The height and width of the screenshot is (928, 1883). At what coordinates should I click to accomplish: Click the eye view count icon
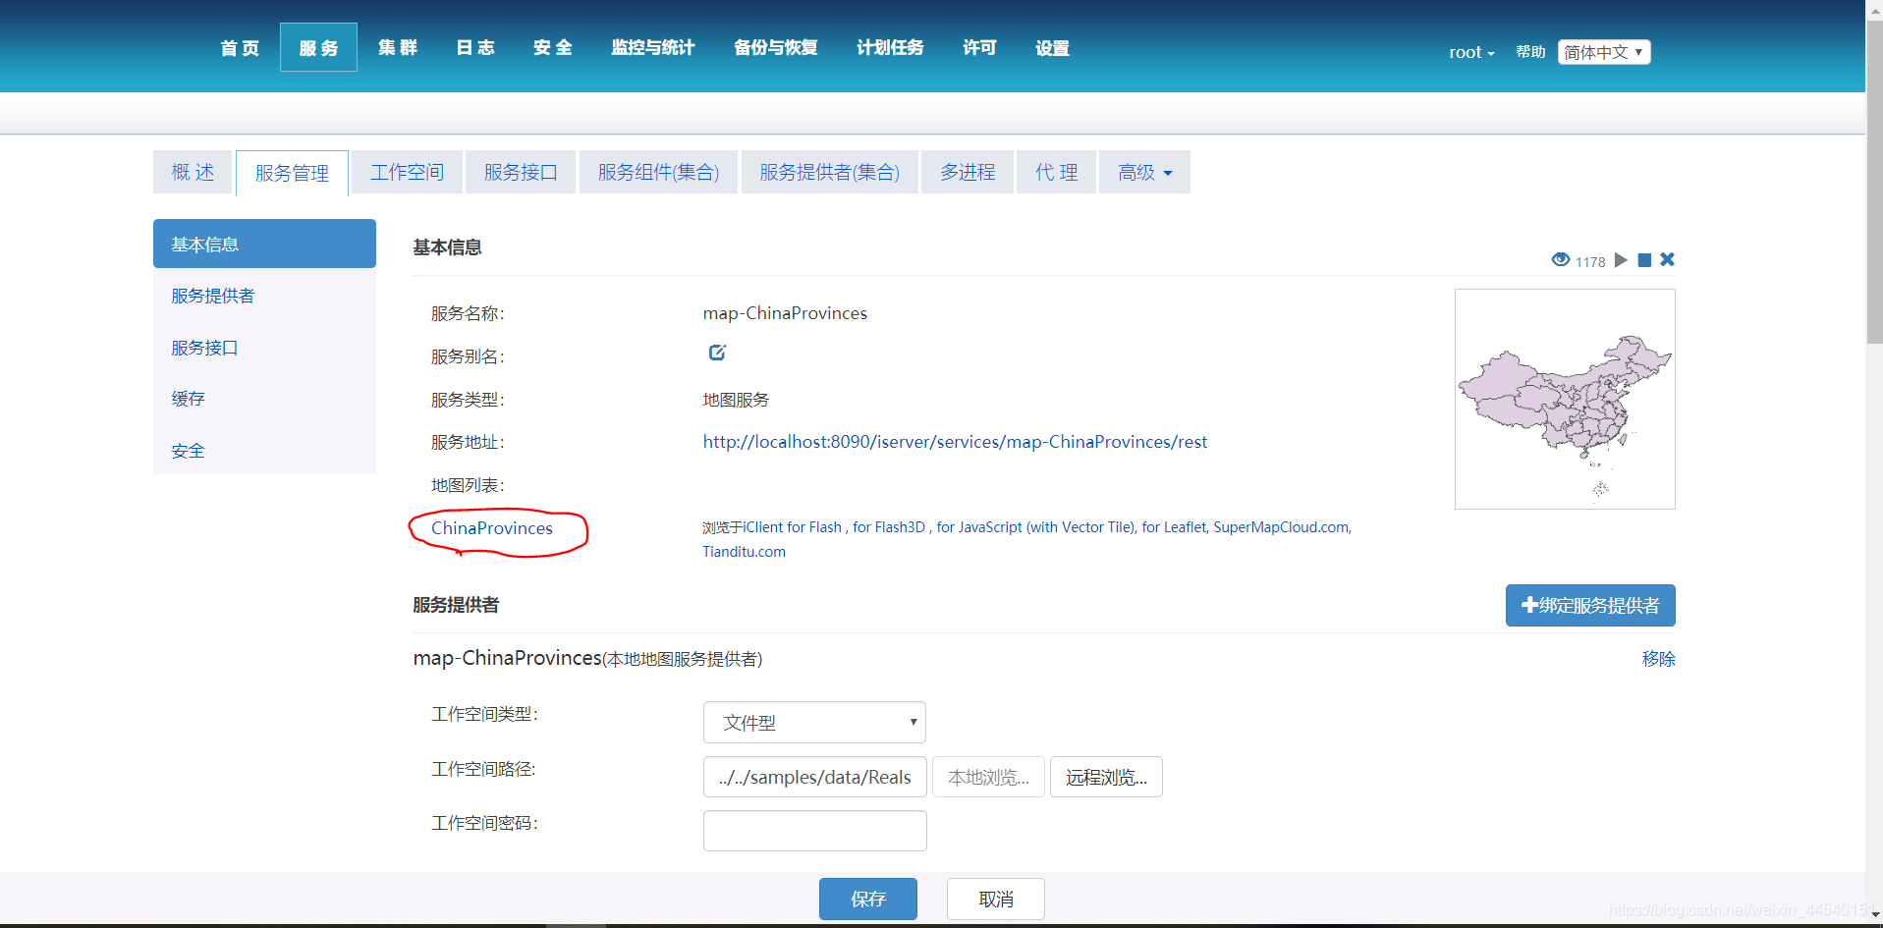coord(1560,260)
